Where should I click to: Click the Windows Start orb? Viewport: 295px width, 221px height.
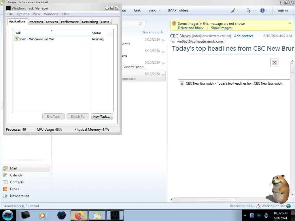(x=8, y=215)
